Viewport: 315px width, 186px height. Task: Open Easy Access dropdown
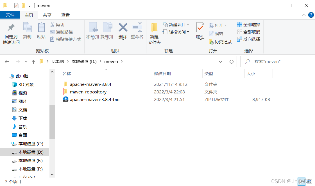(x=176, y=32)
